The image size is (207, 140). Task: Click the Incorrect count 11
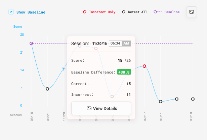click(129, 94)
